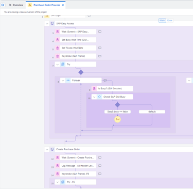Viewport: 193px width, 189px height.
Task: Open comment on Keystroke (GUI Frame) -F6 step
Action: 100,174
